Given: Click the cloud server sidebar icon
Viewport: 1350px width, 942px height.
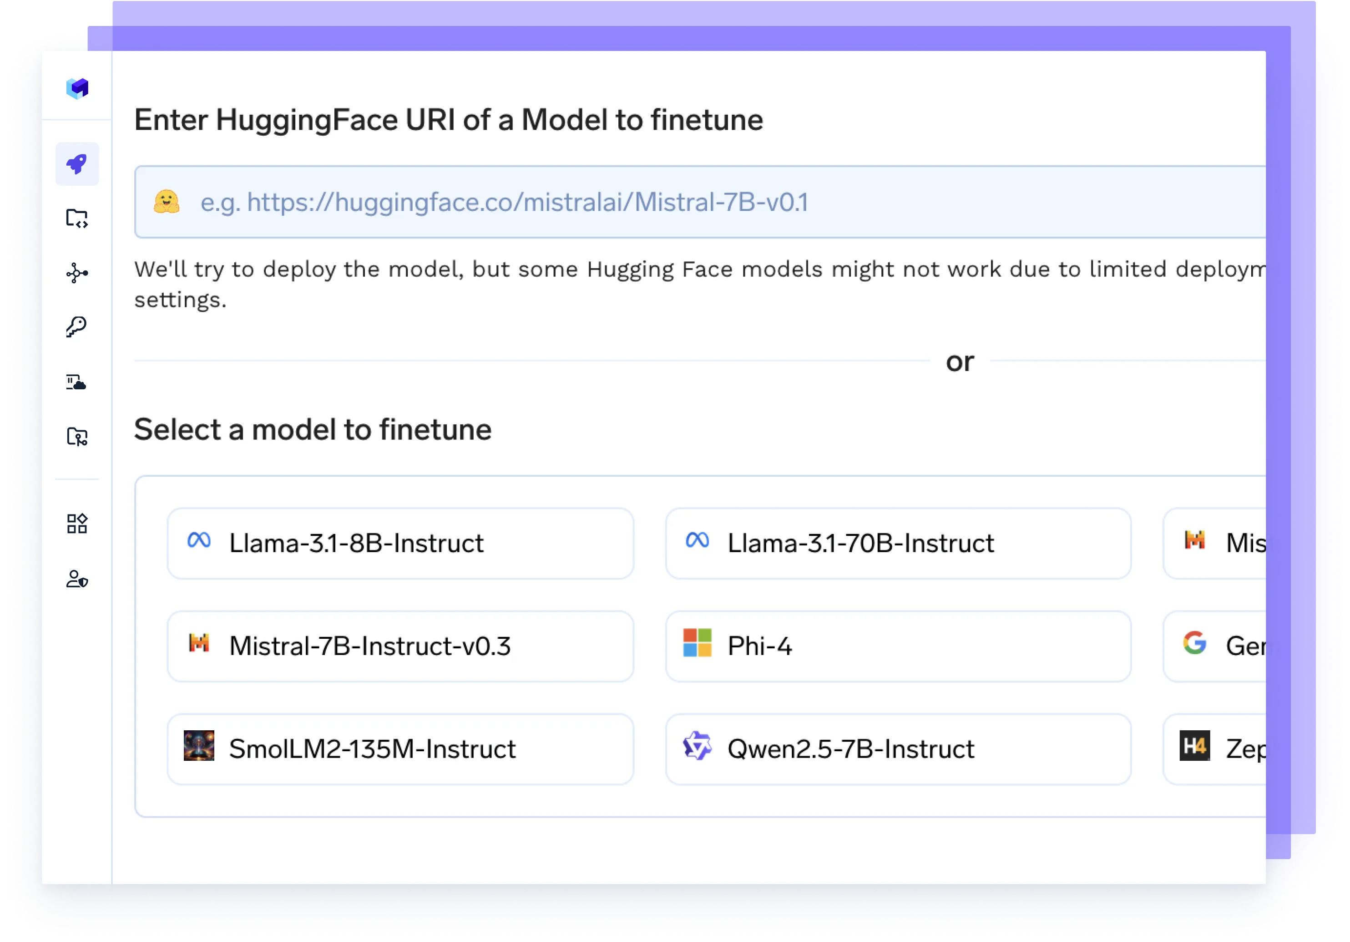Looking at the screenshot, I should coord(77,382).
